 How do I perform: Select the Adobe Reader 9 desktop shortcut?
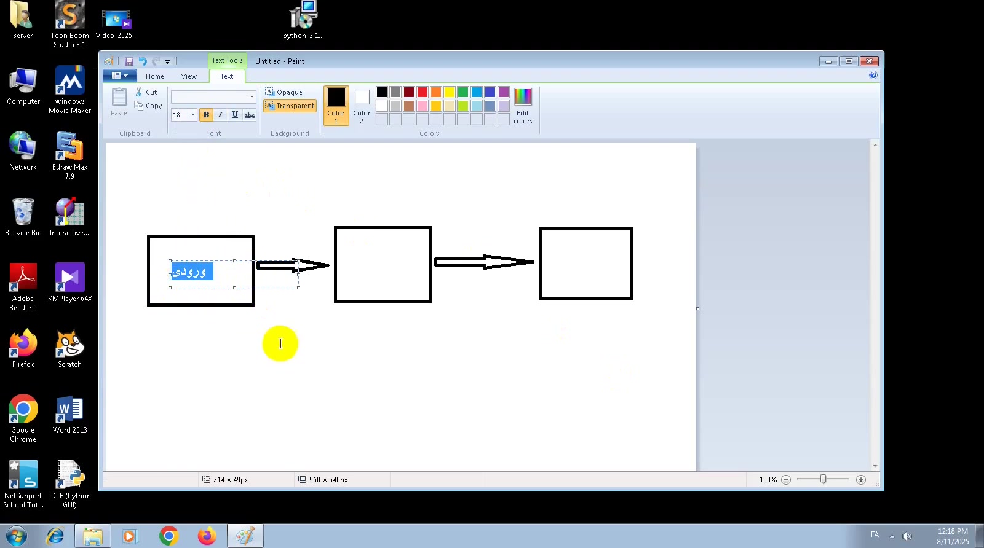point(23,288)
